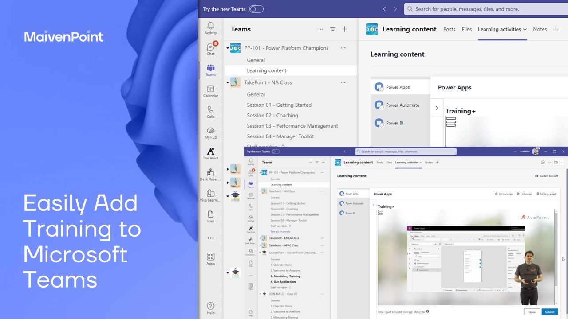The width and height of the screenshot is (568, 319).
Task: Click Help icon in the large Teams window
Action: click(x=210, y=308)
